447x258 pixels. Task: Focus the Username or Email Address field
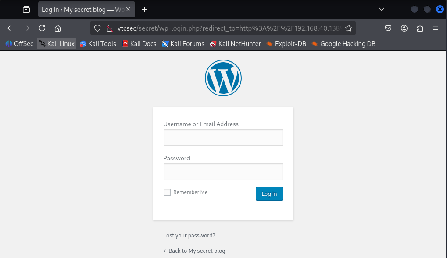(x=223, y=138)
